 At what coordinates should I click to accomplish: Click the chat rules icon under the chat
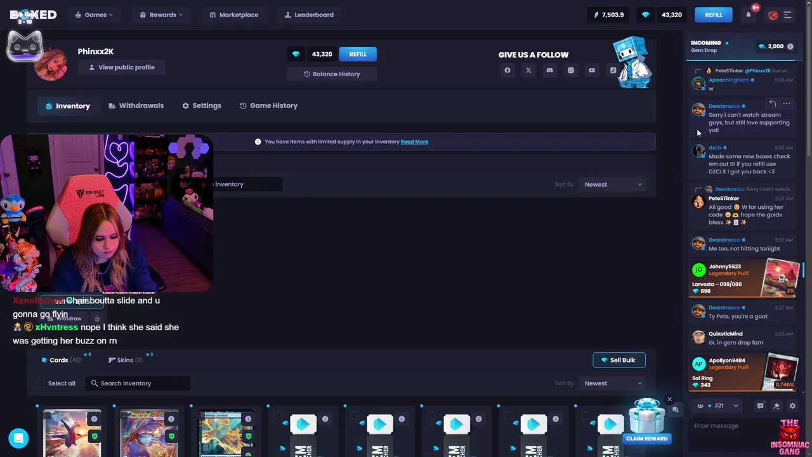pyautogui.click(x=761, y=406)
